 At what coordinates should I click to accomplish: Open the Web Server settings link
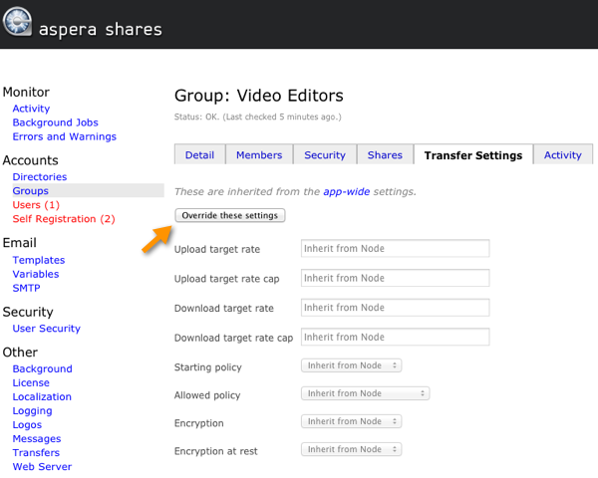tap(42, 467)
